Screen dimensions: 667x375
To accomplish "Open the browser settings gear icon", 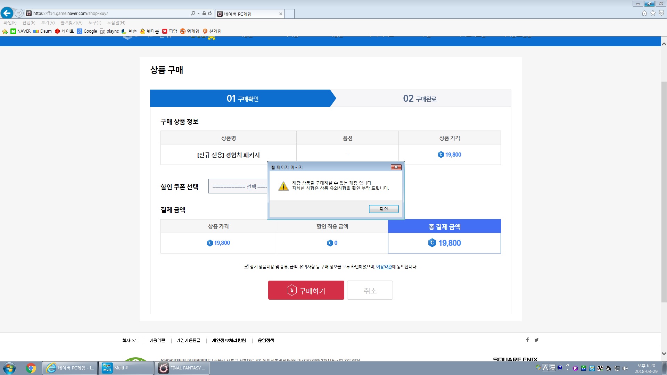I will (661, 13).
